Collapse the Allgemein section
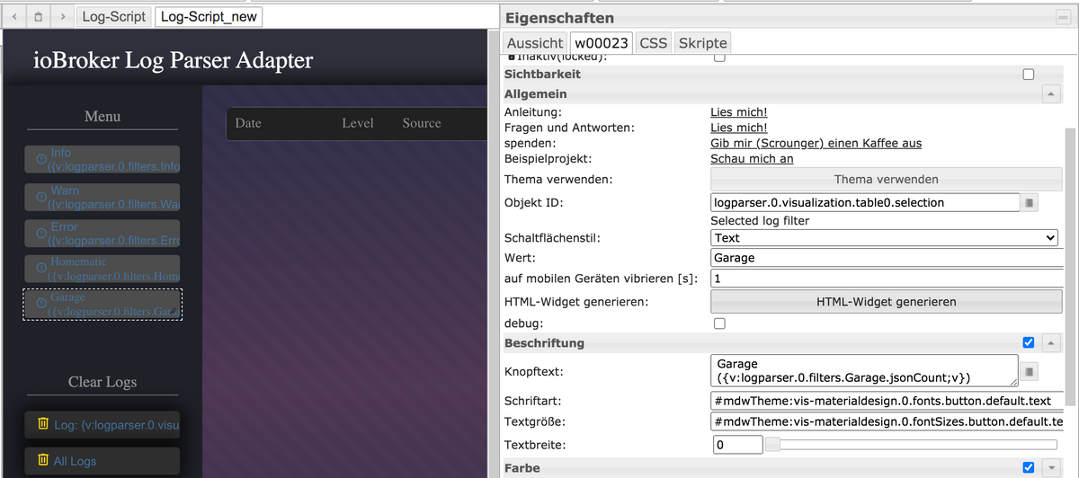The height and width of the screenshot is (478, 1079). click(x=1050, y=93)
